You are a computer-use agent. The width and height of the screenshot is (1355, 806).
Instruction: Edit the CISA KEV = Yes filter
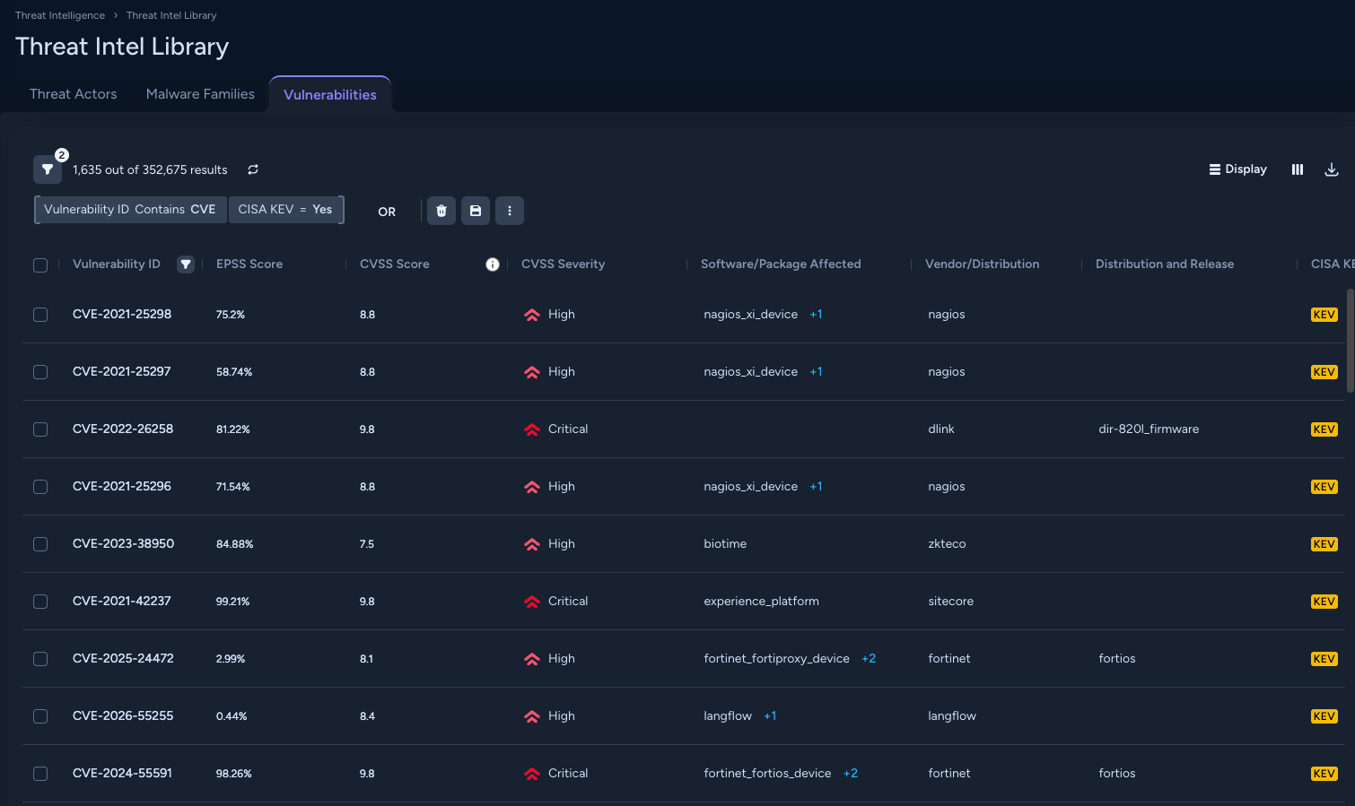click(x=285, y=210)
